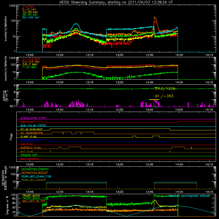Click the 13:45 tick label under keV panel

(x=149, y=55)
